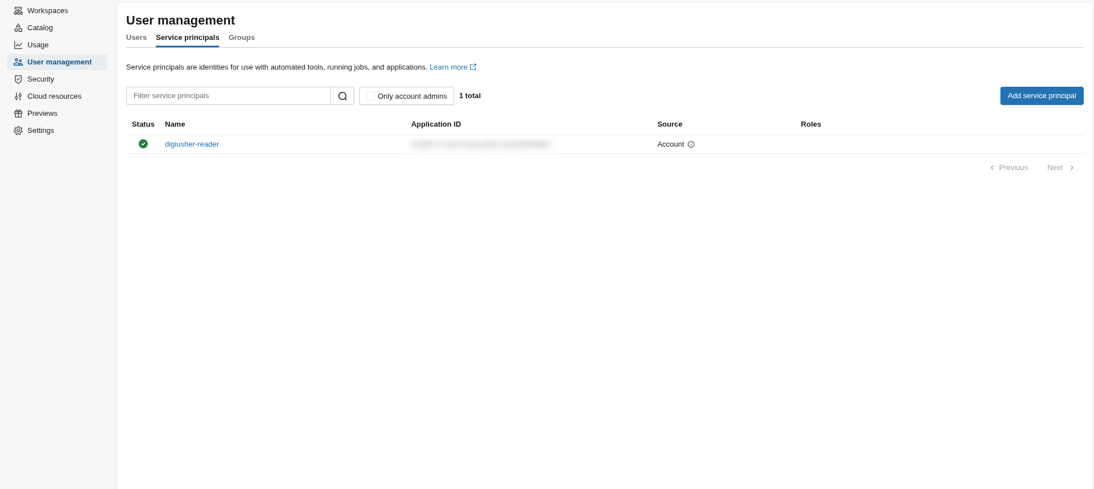The height and width of the screenshot is (489, 1094).
Task: Click the search magnifier button
Action: pos(342,96)
